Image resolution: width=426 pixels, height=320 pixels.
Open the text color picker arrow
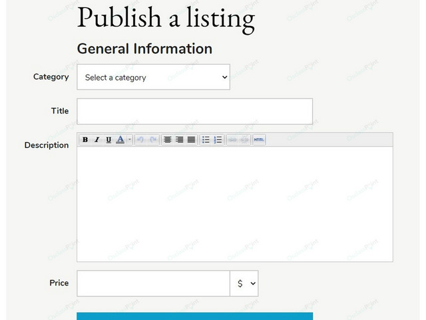(130, 140)
